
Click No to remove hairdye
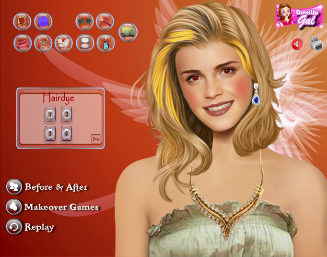(x=96, y=139)
